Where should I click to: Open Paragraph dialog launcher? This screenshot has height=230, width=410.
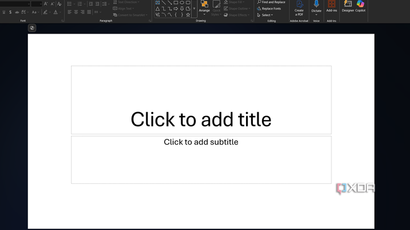tap(150, 20)
